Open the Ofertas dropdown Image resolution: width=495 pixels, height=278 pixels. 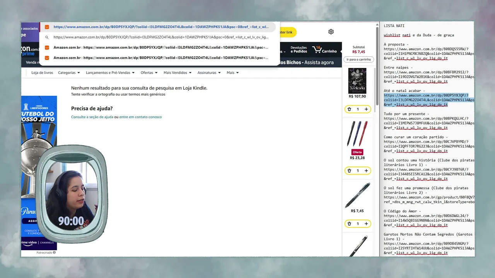pyautogui.click(x=149, y=73)
